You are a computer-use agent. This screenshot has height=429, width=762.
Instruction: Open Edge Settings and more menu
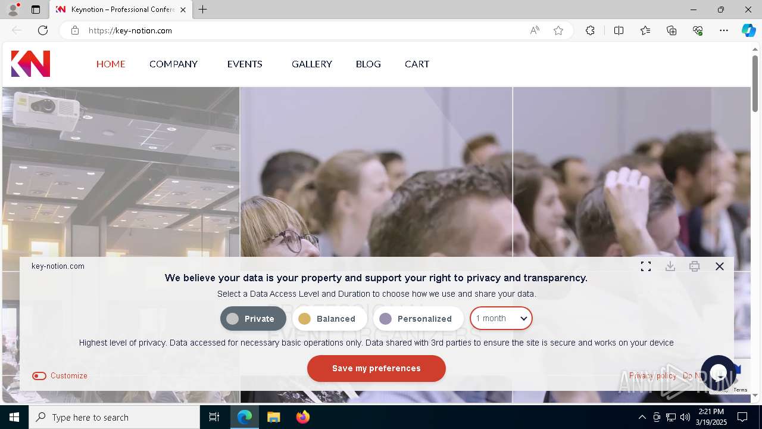coord(724,30)
